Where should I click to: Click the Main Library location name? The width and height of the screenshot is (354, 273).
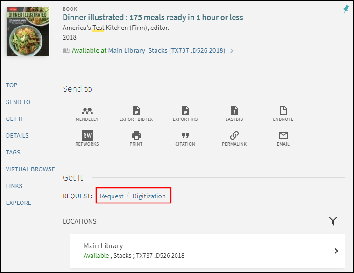(x=103, y=245)
